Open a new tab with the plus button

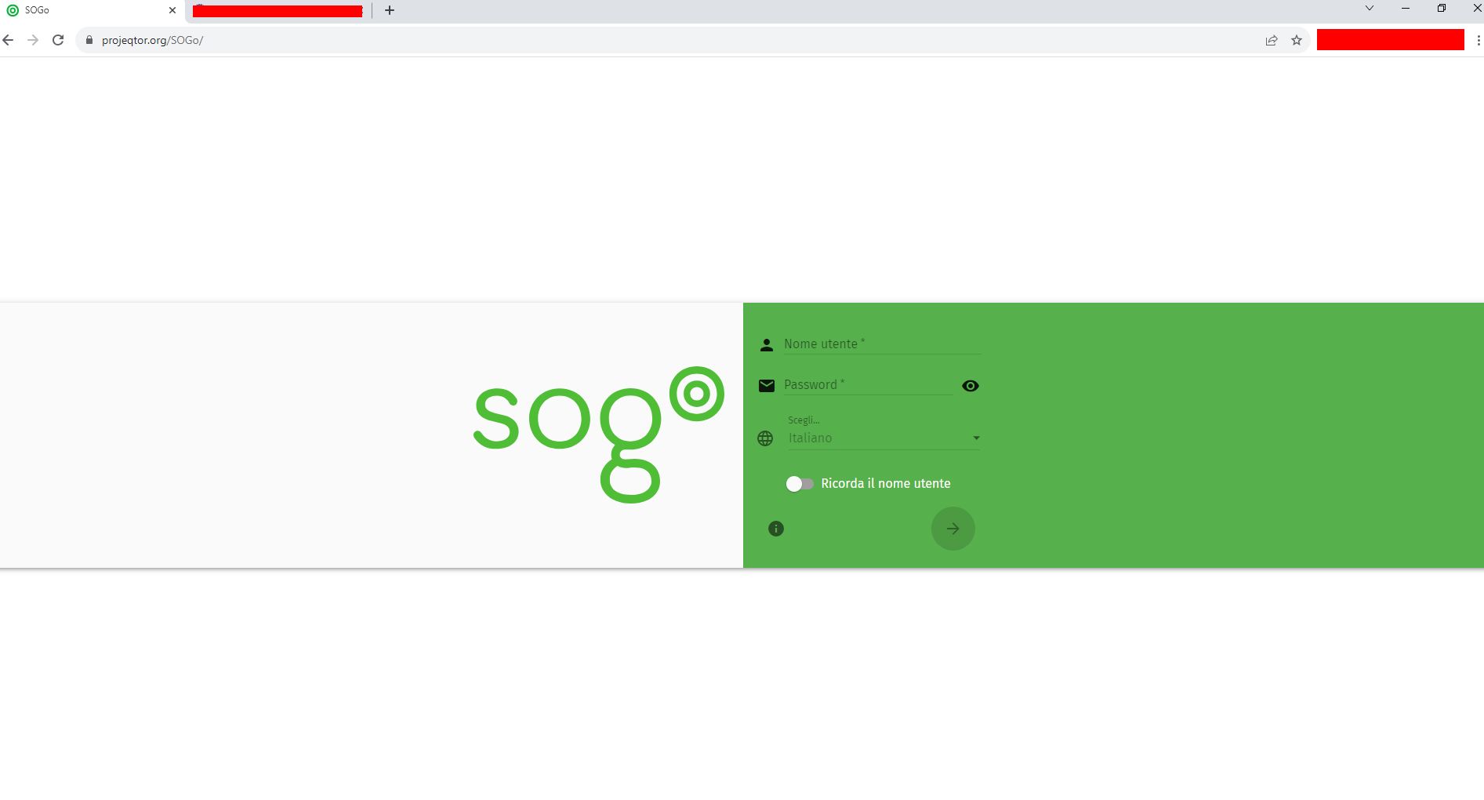[x=390, y=10]
